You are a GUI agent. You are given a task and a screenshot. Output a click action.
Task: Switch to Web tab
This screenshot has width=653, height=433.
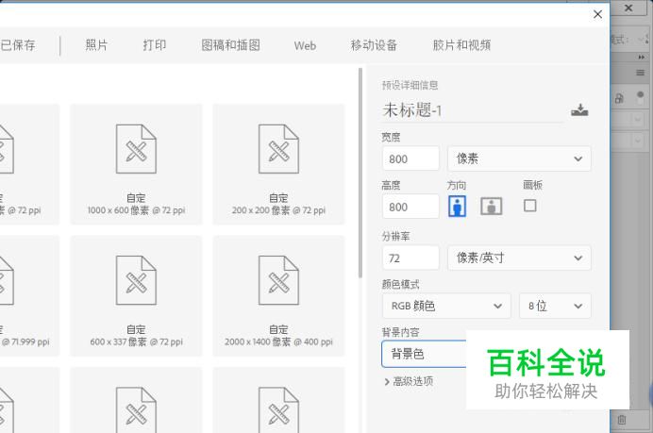pyautogui.click(x=305, y=45)
